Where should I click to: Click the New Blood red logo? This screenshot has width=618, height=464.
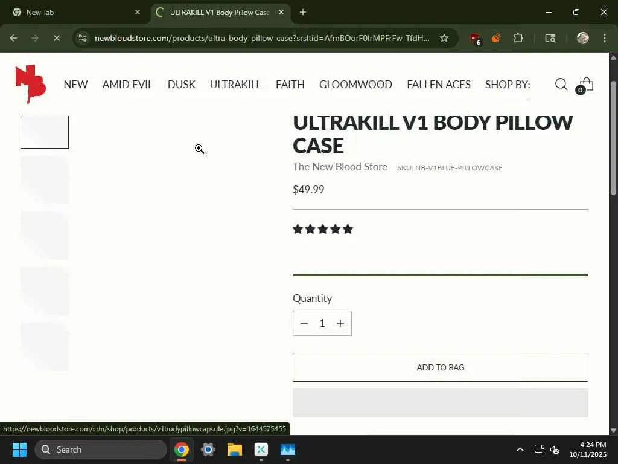[x=30, y=84]
